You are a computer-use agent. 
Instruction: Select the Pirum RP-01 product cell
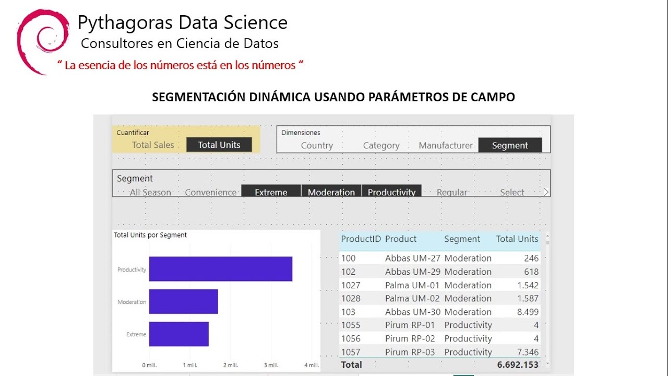[410, 325]
